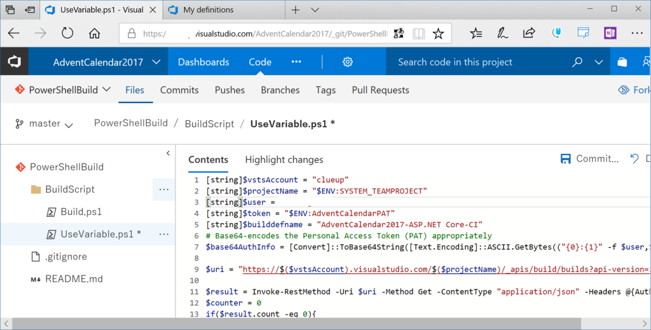Click the Share icon in browser toolbar

pos(529,33)
